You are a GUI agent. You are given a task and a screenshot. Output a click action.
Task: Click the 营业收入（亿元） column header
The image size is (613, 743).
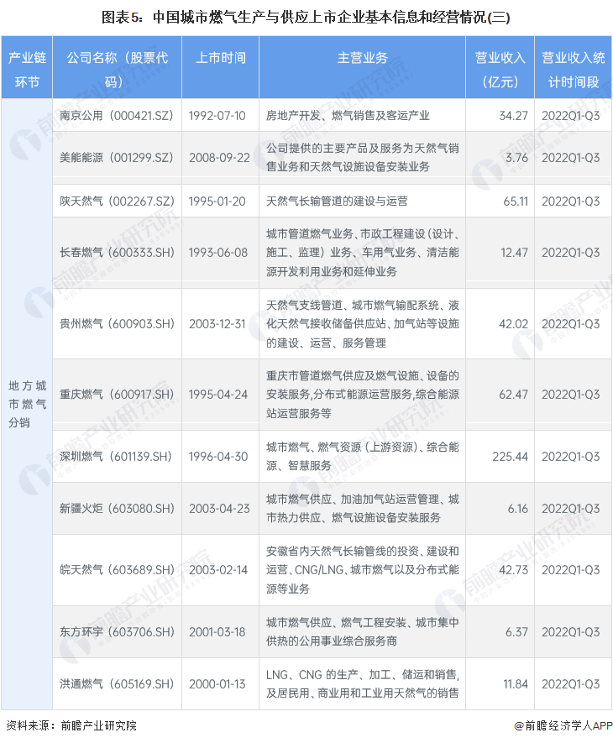pos(499,68)
